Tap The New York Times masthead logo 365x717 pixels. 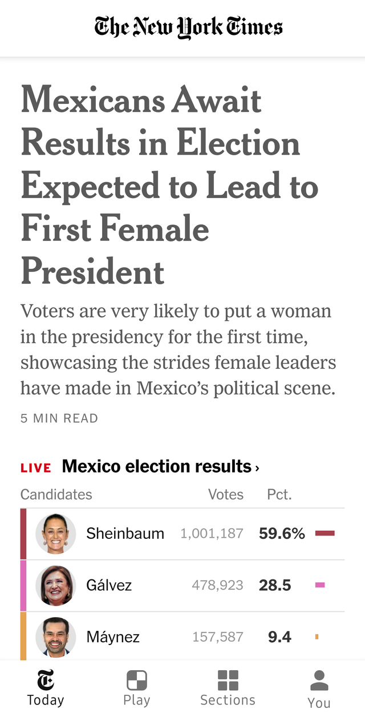pos(188,27)
